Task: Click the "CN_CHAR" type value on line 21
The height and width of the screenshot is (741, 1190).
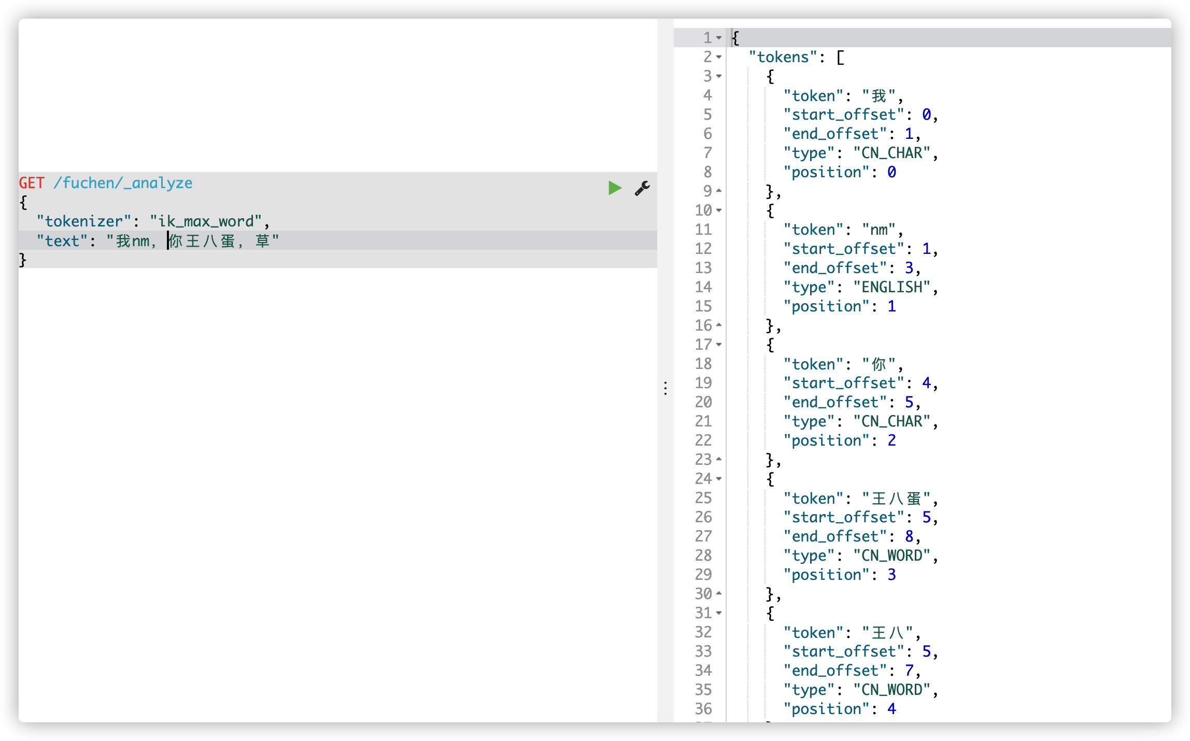Action: coord(892,421)
